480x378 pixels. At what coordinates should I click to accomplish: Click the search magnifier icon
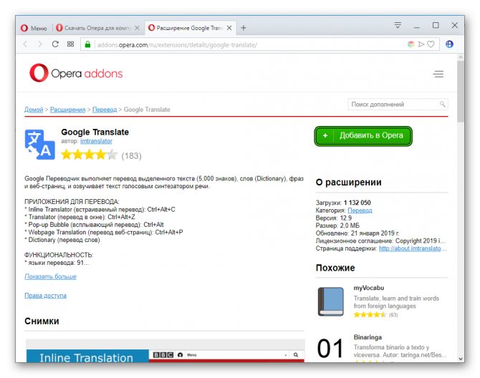[x=442, y=105]
